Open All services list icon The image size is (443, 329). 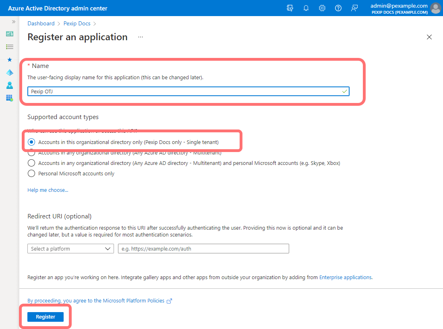(10, 47)
